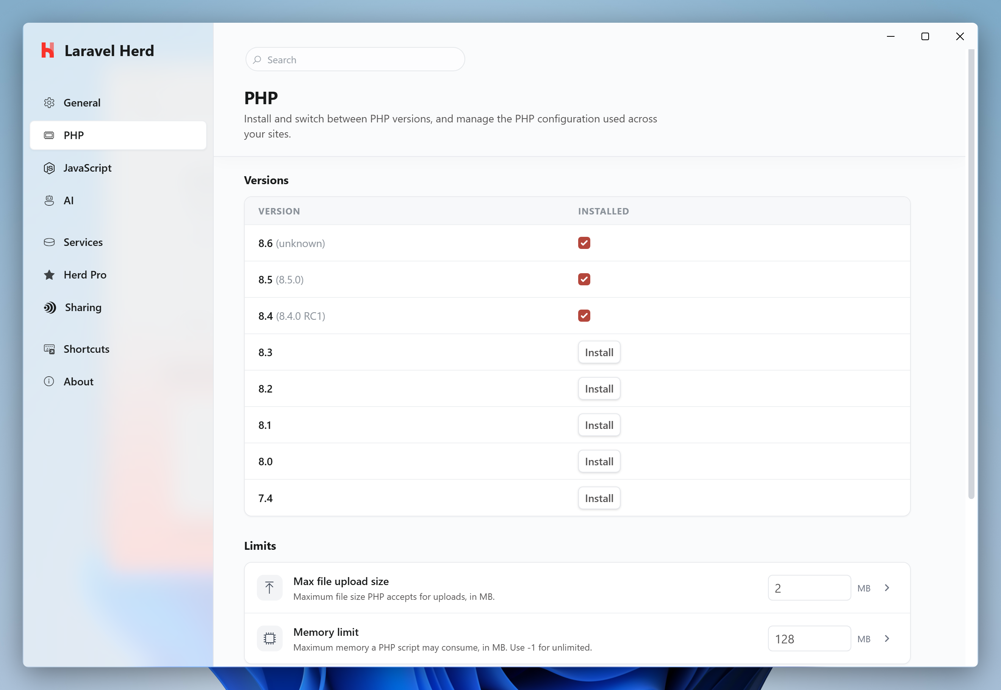
Task: Minimize the Laravel Herd window
Action: coord(890,36)
